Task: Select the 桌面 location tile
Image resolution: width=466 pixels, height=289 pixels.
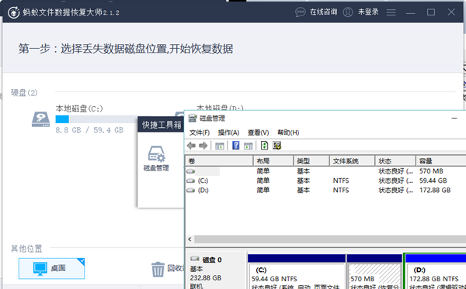Action: click(x=52, y=268)
